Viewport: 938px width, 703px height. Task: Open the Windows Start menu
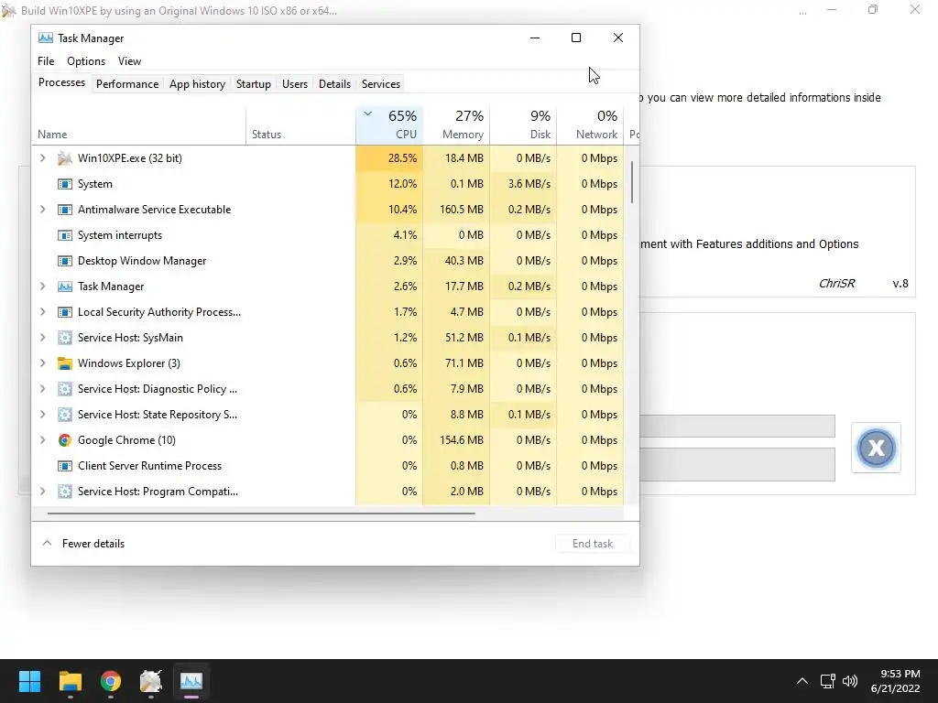coord(29,681)
